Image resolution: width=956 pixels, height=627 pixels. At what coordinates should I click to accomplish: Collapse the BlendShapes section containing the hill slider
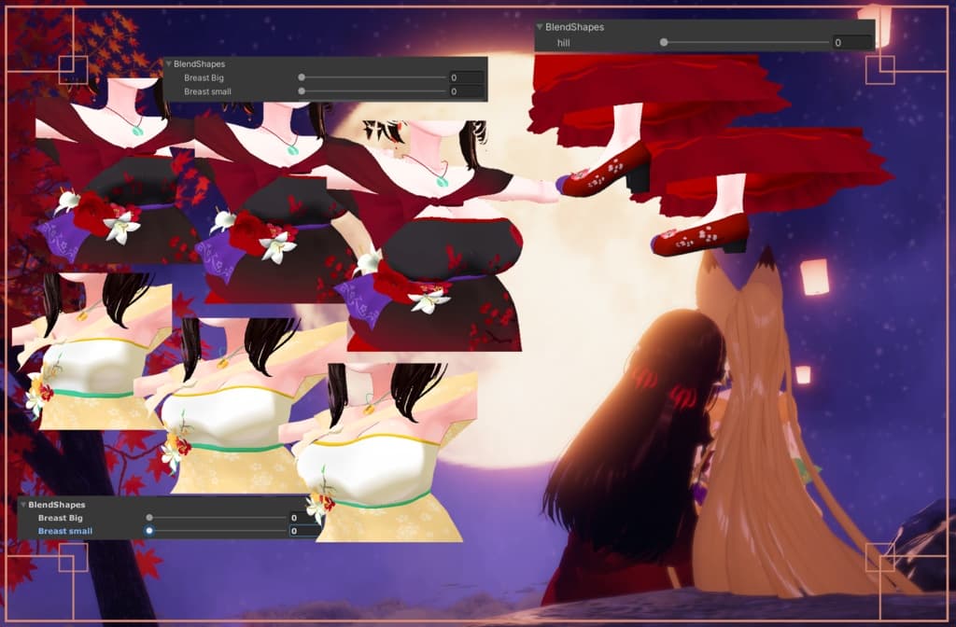coord(541,28)
